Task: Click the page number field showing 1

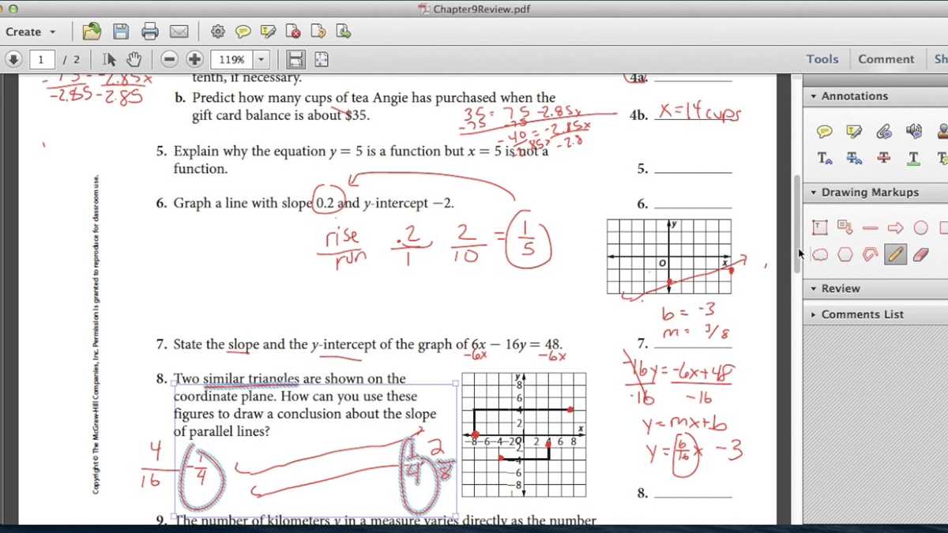Action: click(42, 59)
